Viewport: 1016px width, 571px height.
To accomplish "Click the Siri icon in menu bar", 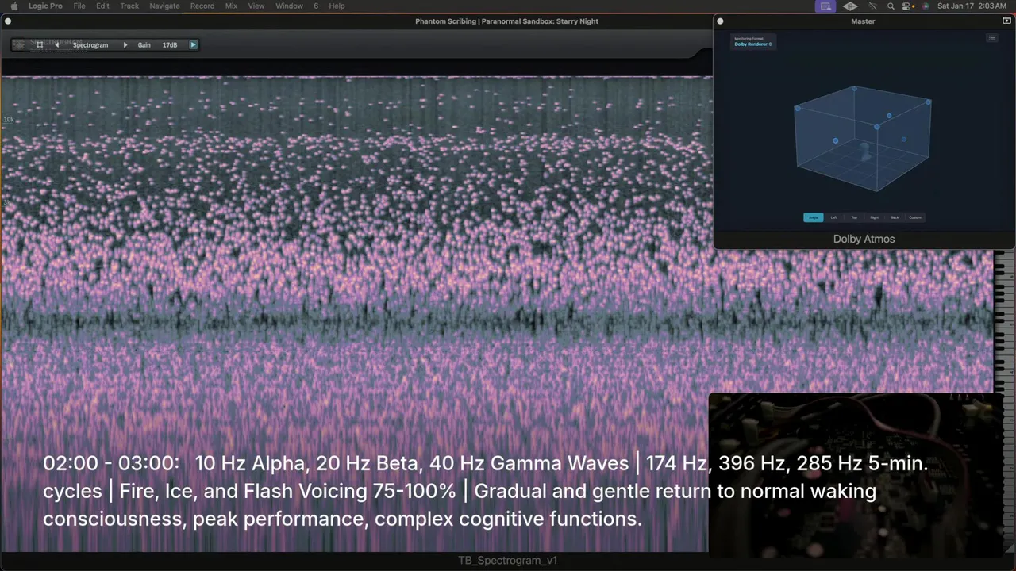I will coord(925,6).
